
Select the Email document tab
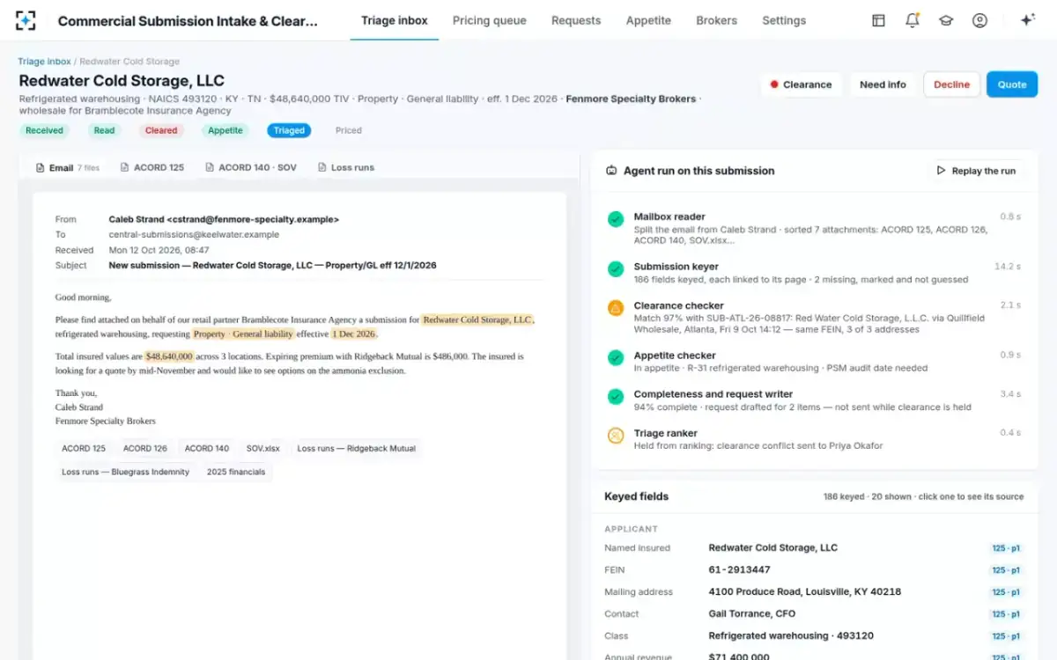[x=68, y=167]
